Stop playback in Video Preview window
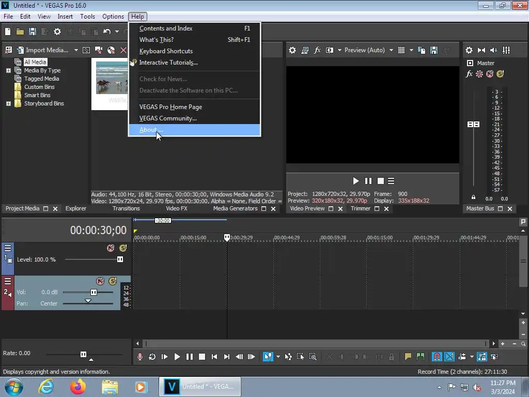Image resolution: width=529 pixels, height=397 pixels. point(381,181)
